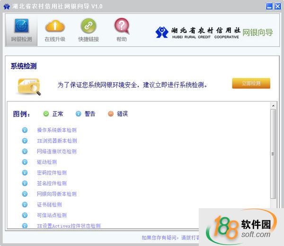
Task: Click status icon beside 网络连接状态检测
Action: [x=25, y=151]
